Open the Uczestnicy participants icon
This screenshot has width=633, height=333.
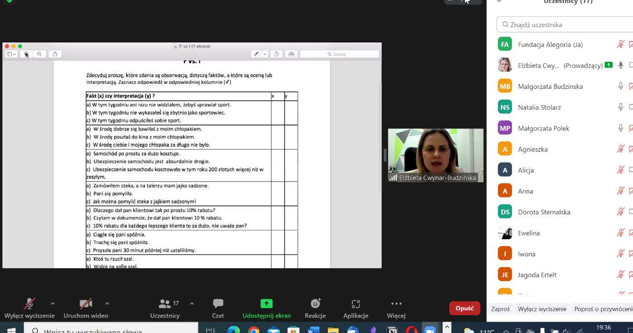click(165, 303)
